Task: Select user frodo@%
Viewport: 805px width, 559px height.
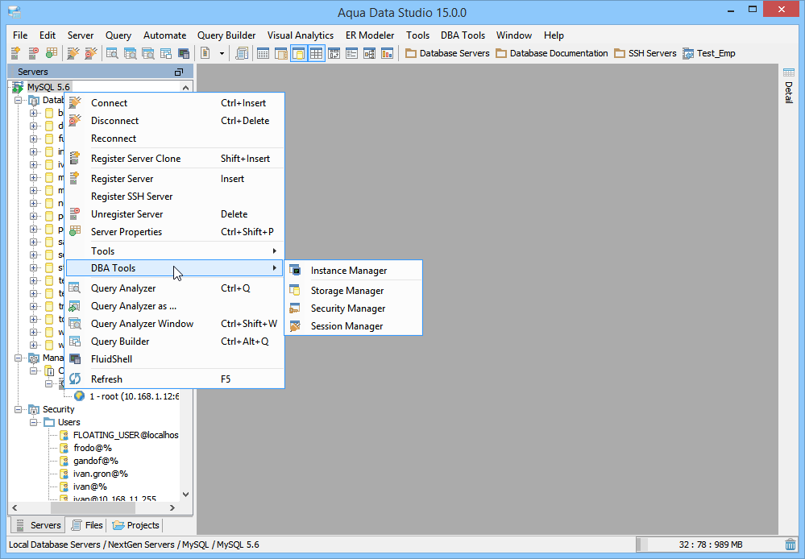Action: [93, 448]
